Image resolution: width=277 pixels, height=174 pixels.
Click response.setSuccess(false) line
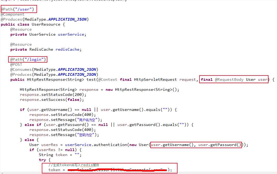click(x=52, y=100)
